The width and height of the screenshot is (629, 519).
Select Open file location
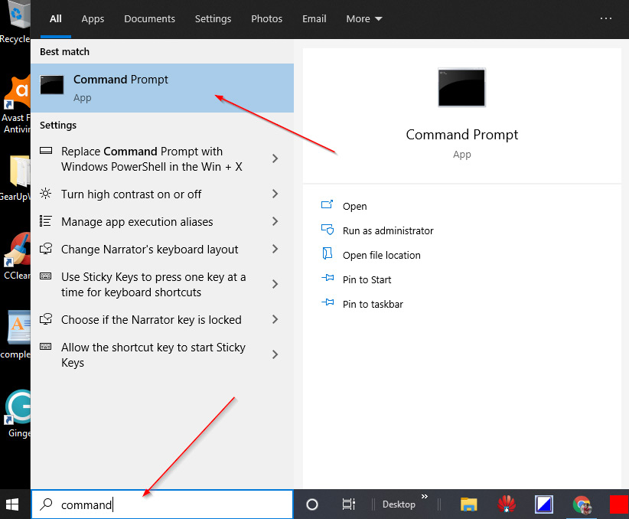tap(382, 255)
